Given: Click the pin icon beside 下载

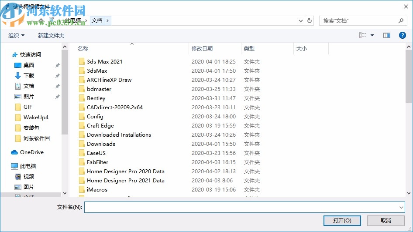Looking at the screenshot, I should pos(58,76).
